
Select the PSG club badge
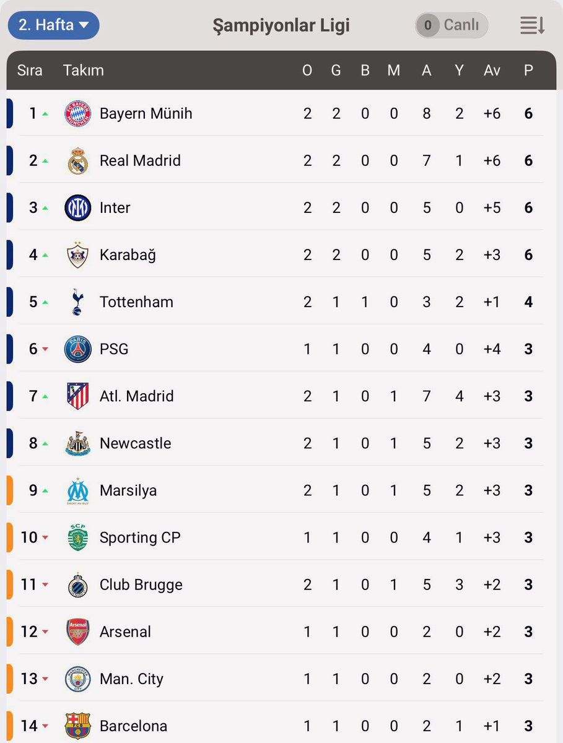coord(78,349)
